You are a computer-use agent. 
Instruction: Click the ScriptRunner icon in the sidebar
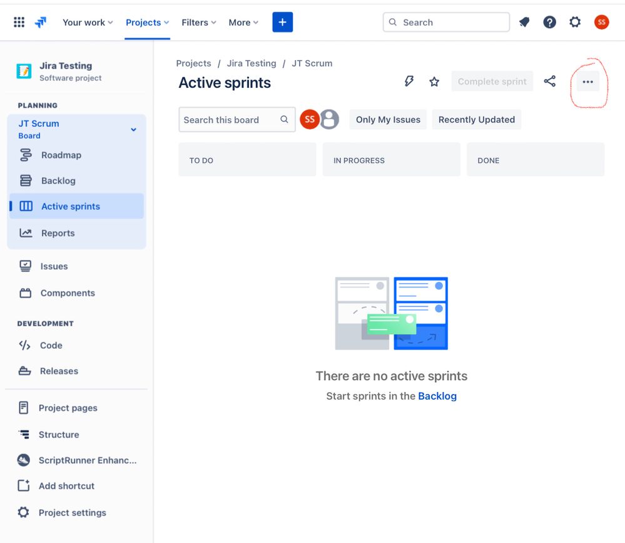(24, 460)
